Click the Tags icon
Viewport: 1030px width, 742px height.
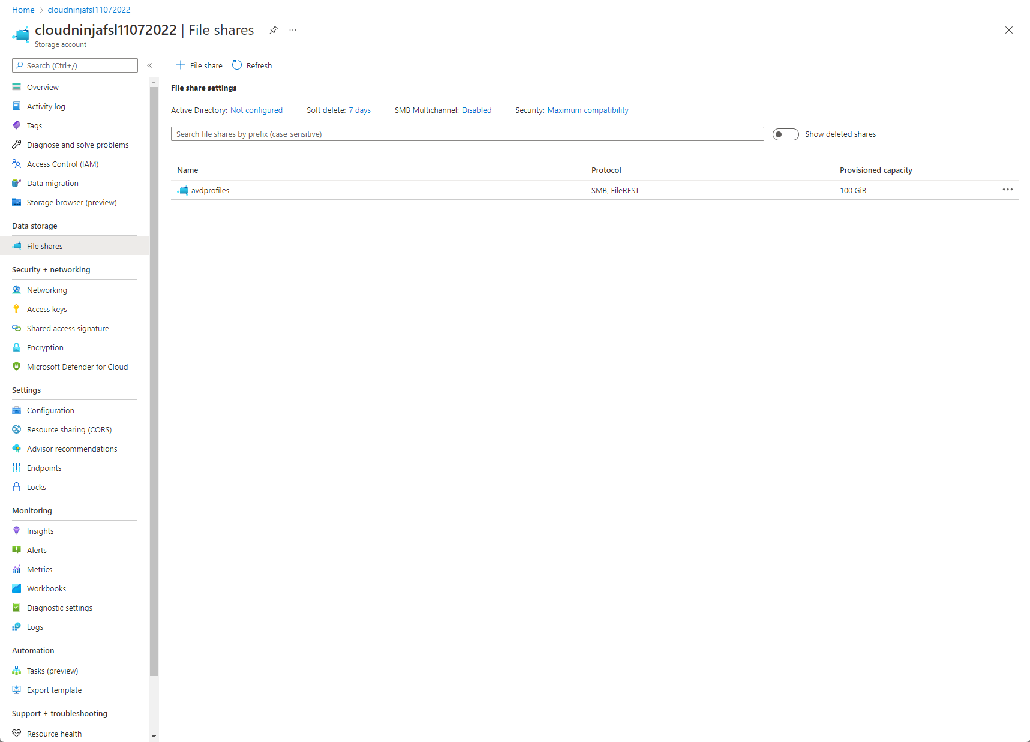coord(17,125)
